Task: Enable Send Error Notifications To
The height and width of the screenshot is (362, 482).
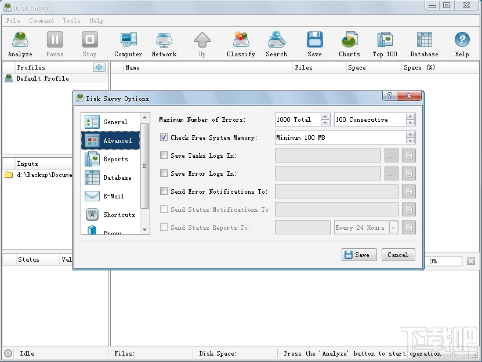Action: click(x=164, y=191)
